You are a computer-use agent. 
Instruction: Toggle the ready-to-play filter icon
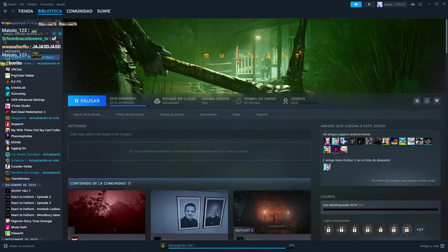click(60, 34)
